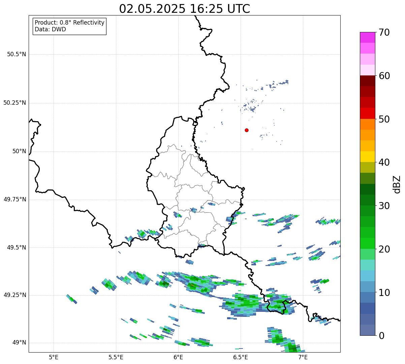Select the title '02.05.2025 16:25 UTC'
This screenshot has height=364, width=405.
click(x=185, y=9)
